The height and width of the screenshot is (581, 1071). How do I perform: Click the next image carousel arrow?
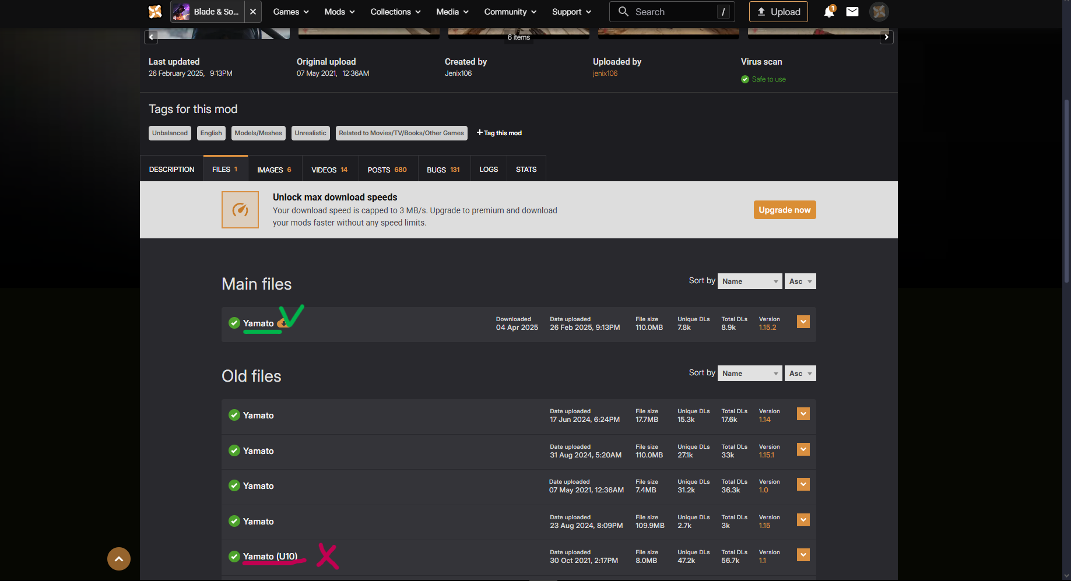(886, 37)
